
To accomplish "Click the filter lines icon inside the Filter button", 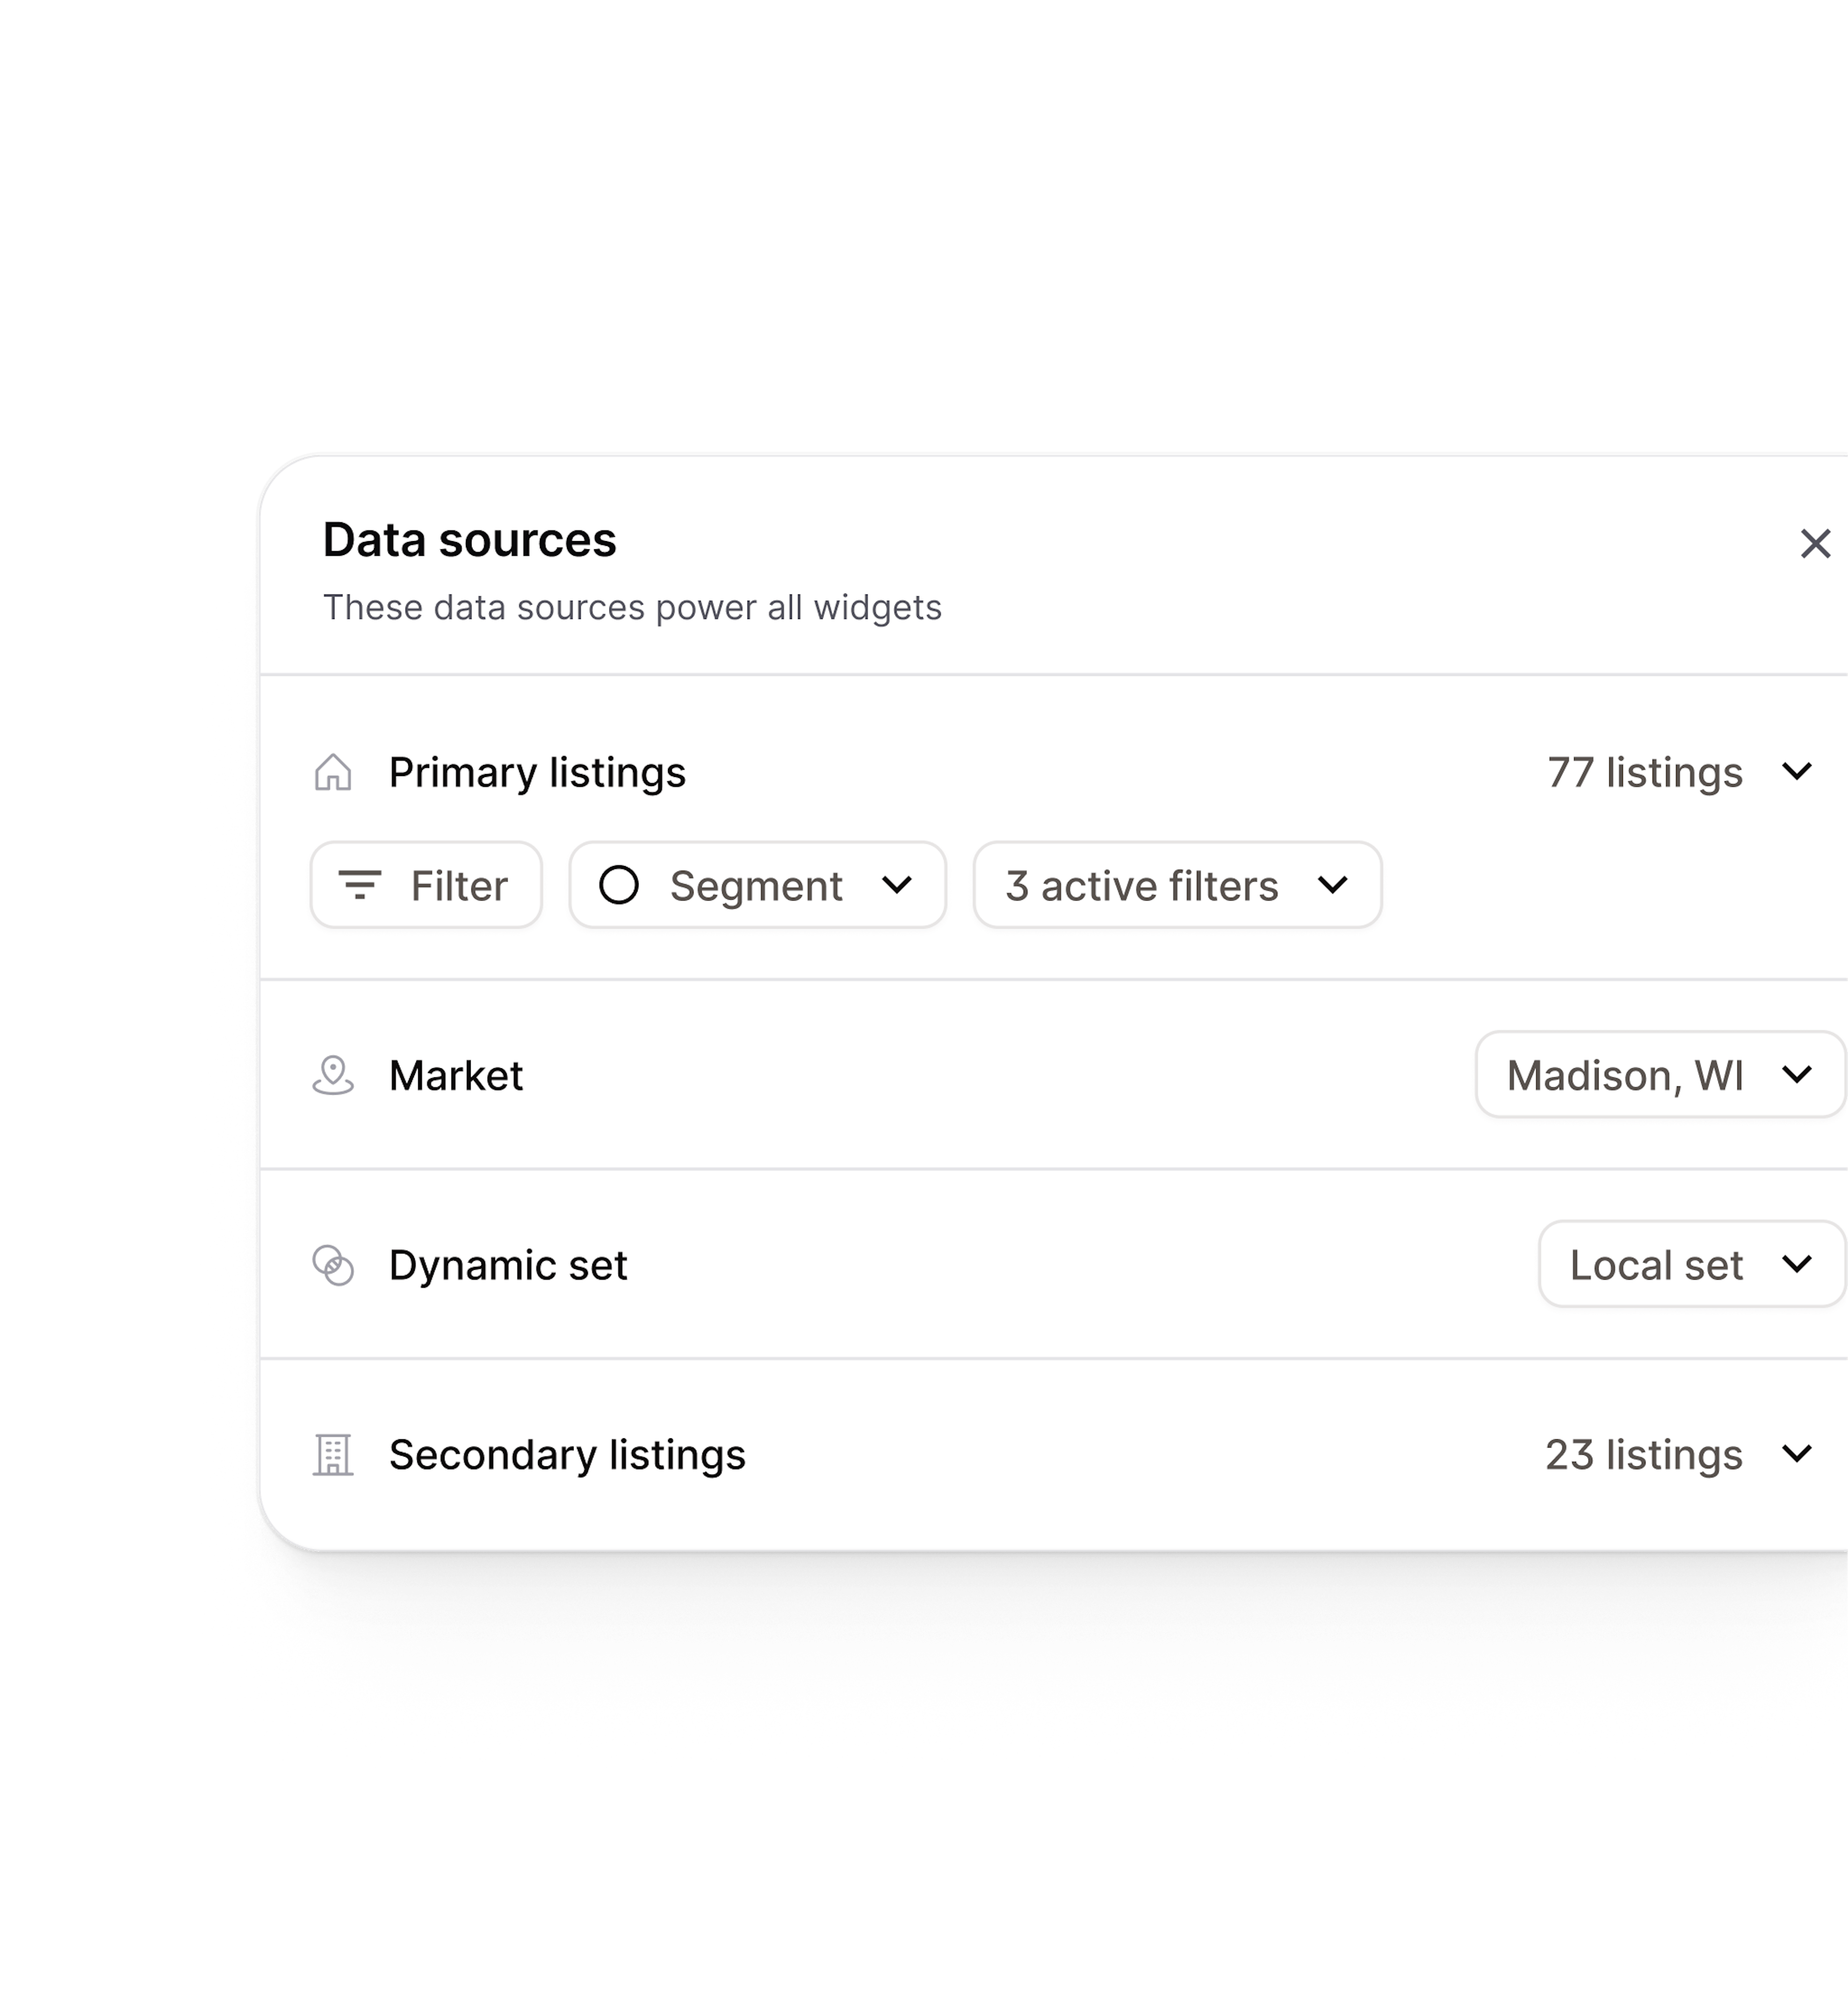I will pos(362,885).
